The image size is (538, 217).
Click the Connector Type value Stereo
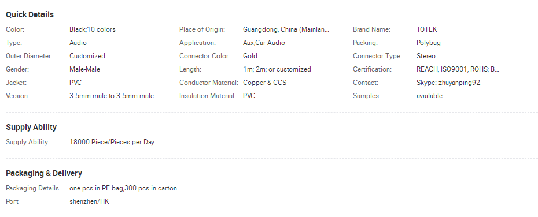click(426, 56)
